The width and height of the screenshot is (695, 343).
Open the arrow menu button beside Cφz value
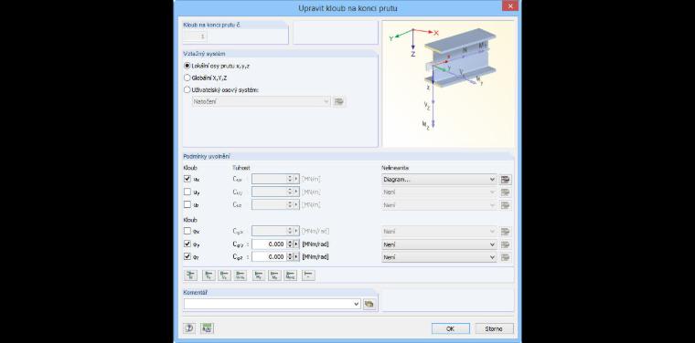(x=296, y=257)
